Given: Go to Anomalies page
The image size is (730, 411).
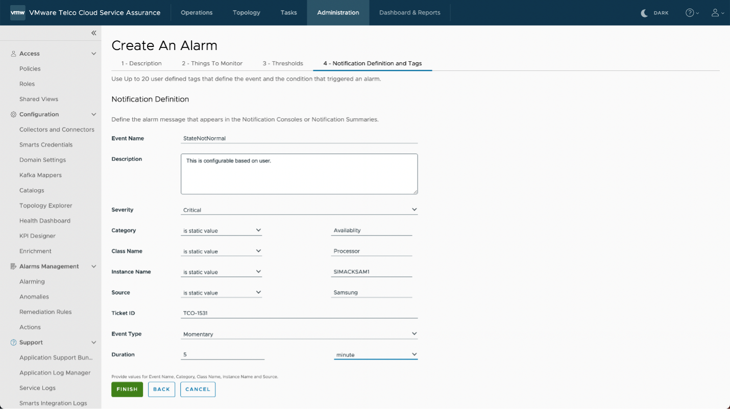Looking at the screenshot, I should coord(34,297).
